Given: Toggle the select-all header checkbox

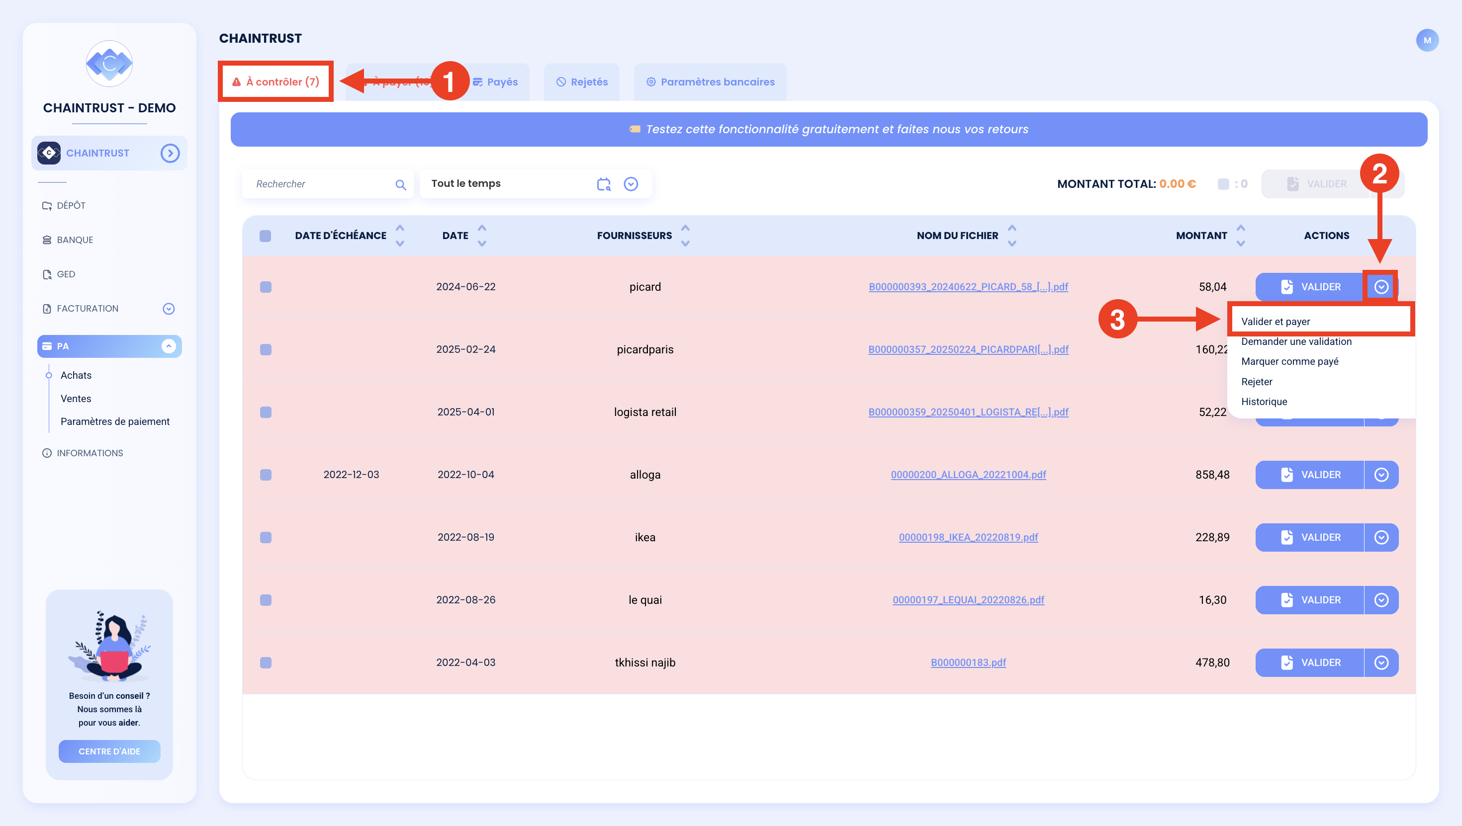Looking at the screenshot, I should (x=265, y=236).
